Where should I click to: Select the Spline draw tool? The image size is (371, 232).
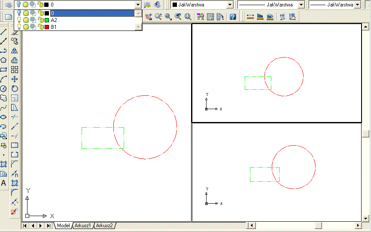3,107
